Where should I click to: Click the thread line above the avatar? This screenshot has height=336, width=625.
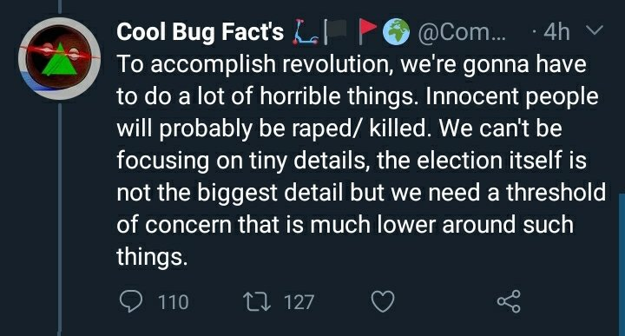60,7
